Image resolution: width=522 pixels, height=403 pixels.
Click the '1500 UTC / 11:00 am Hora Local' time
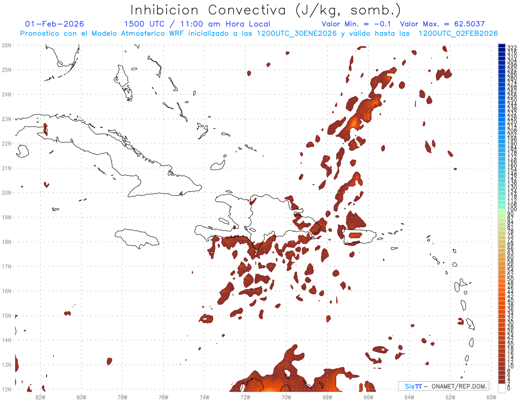(197, 24)
